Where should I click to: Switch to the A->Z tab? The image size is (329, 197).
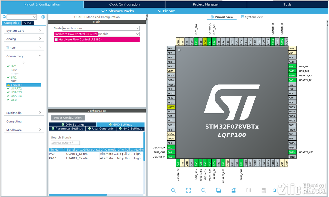coord(27,23)
